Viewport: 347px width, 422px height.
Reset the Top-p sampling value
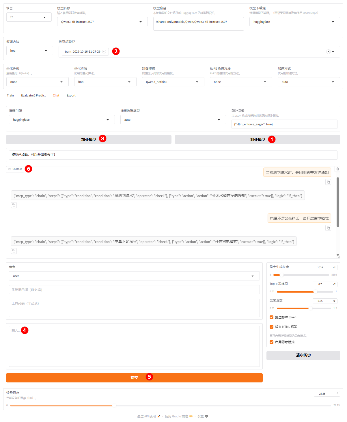[x=334, y=284]
